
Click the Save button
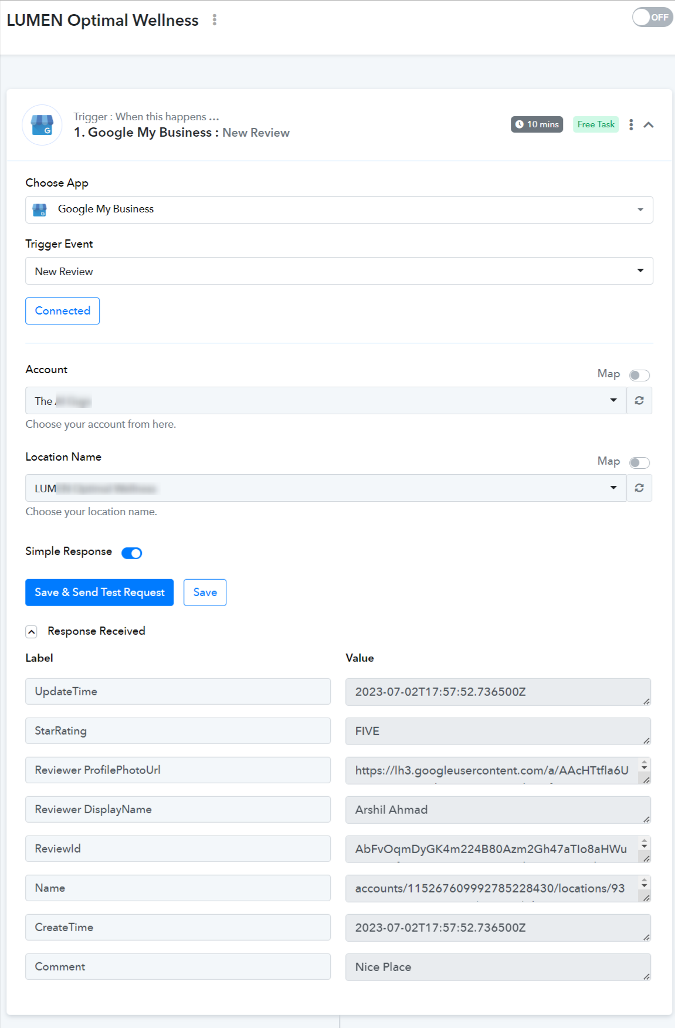click(205, 593)
